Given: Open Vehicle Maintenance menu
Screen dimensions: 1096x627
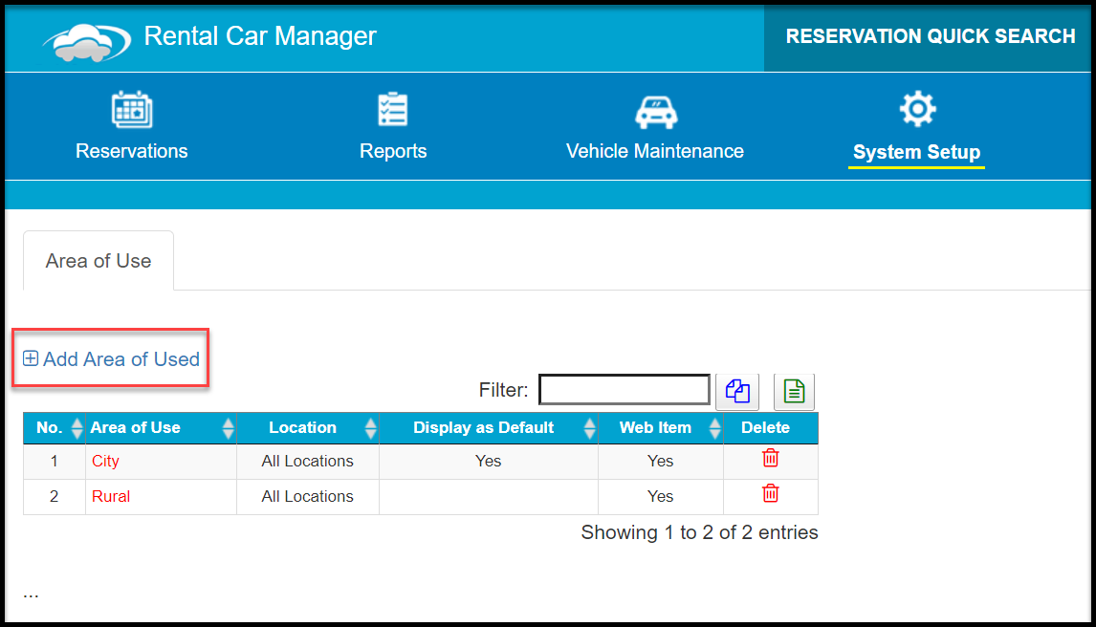Looking at the screenshot, I should click(655, 151).
